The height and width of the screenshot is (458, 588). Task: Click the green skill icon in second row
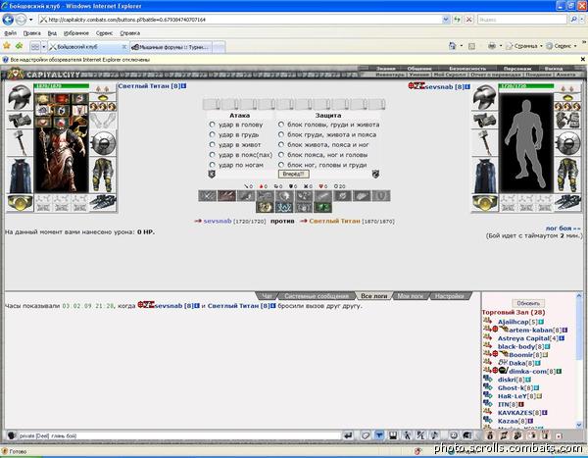point(322,207)
